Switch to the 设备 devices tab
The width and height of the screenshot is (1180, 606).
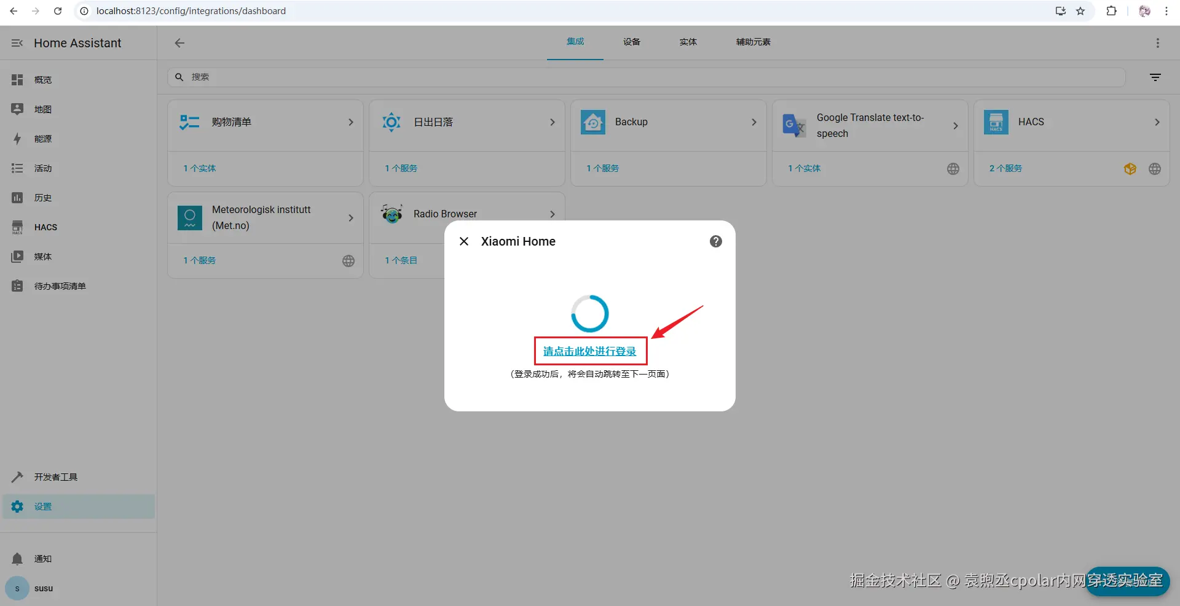[x=632, y=42]
